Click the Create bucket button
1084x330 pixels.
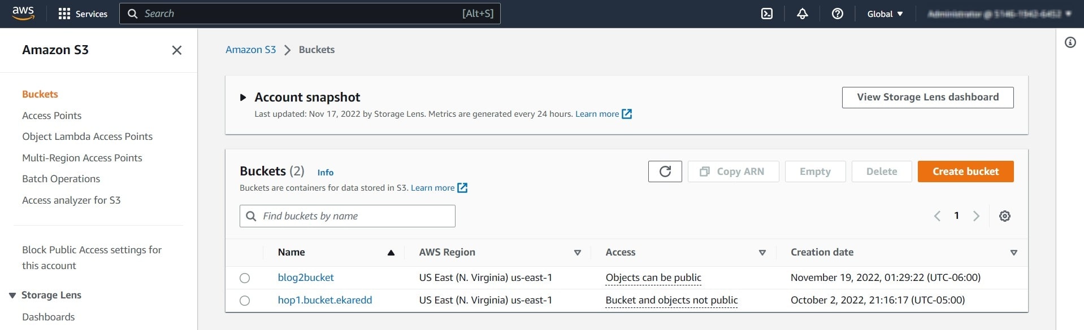coord(965,171)
